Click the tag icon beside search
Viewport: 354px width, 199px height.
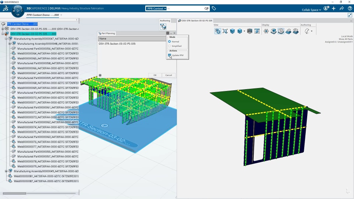pos(214,8)
